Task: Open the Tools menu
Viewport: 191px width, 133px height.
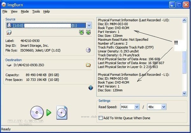Action: (36, 12)
